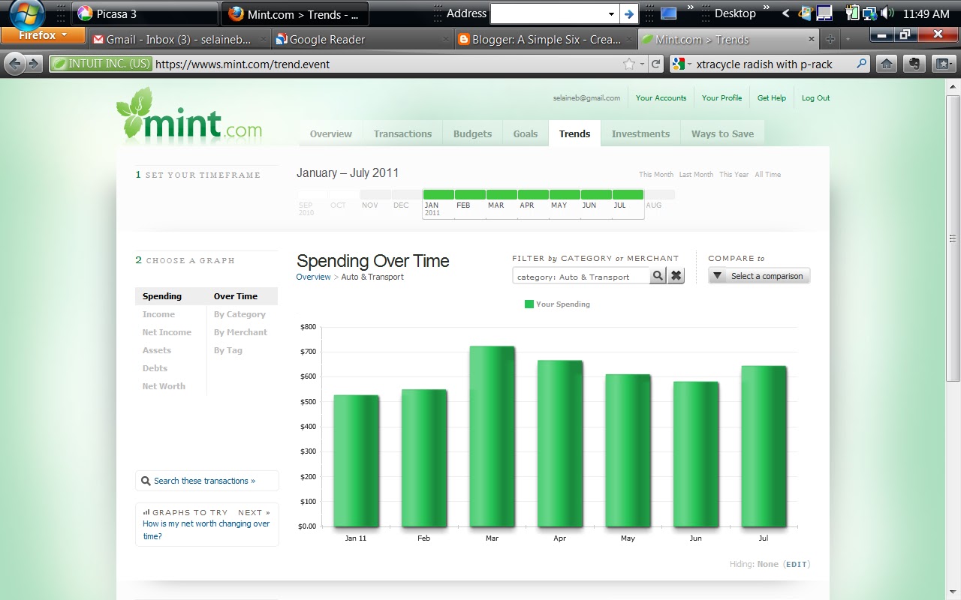The height and width of the screenshot is (600, 961).
Task: Open the Select a comparison dropdown
Action: [x=759, y=276]
